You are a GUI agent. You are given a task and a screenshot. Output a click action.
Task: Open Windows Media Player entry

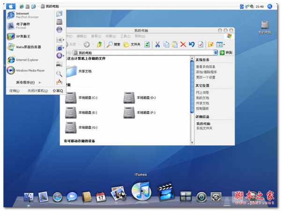(26, 70)
